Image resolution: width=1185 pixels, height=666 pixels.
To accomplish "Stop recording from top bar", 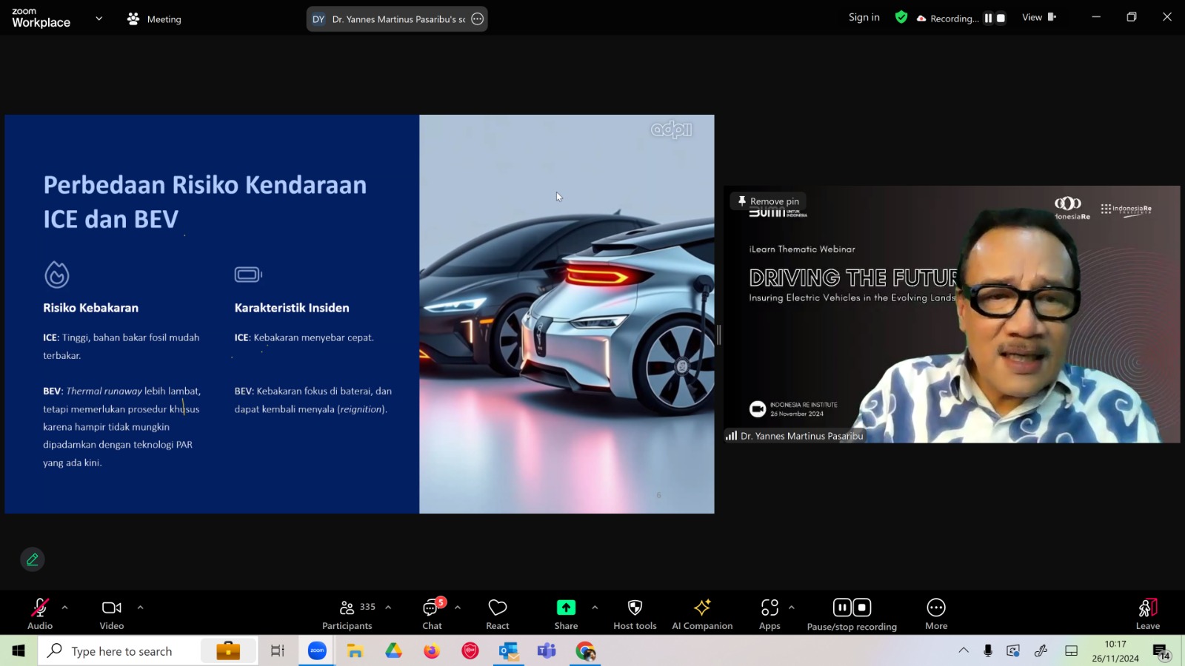I will [x=1001, y=18].
